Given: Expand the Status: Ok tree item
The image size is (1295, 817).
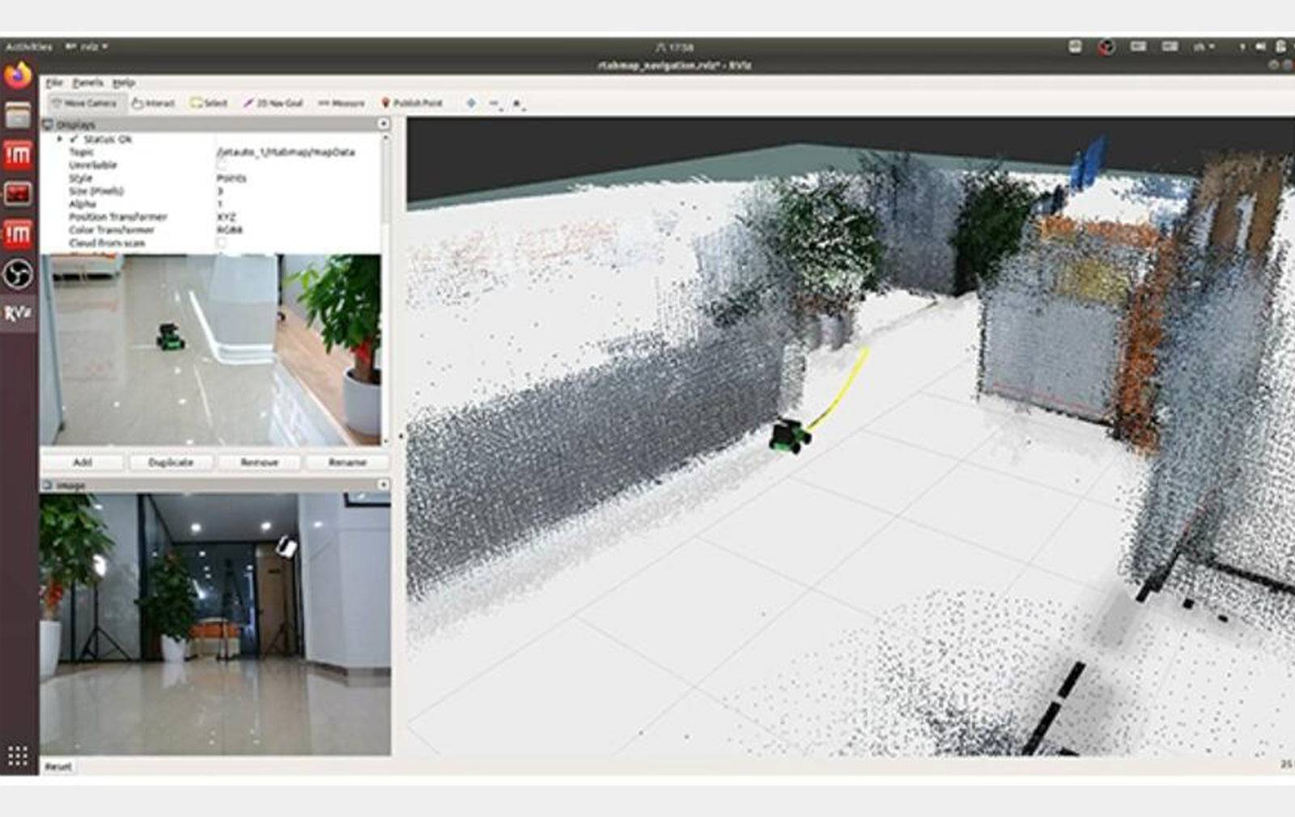Looking at the screenshot, I should pos(60,139).
